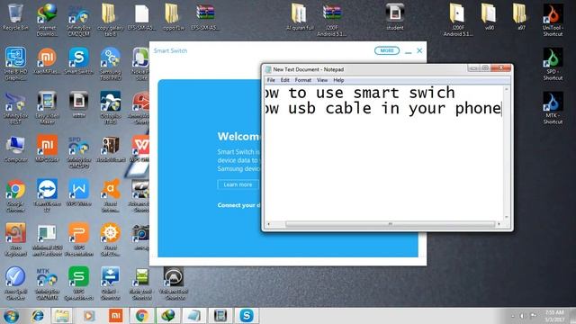Switch to Notepad taskbar button
576x324 pixels.
pos(194,316)
